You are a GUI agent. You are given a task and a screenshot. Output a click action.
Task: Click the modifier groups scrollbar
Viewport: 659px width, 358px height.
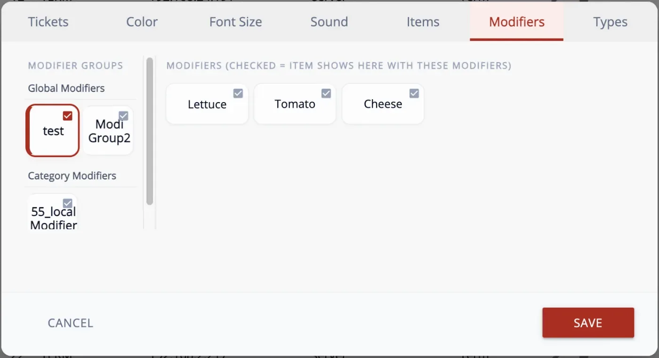tap(150, 131)
